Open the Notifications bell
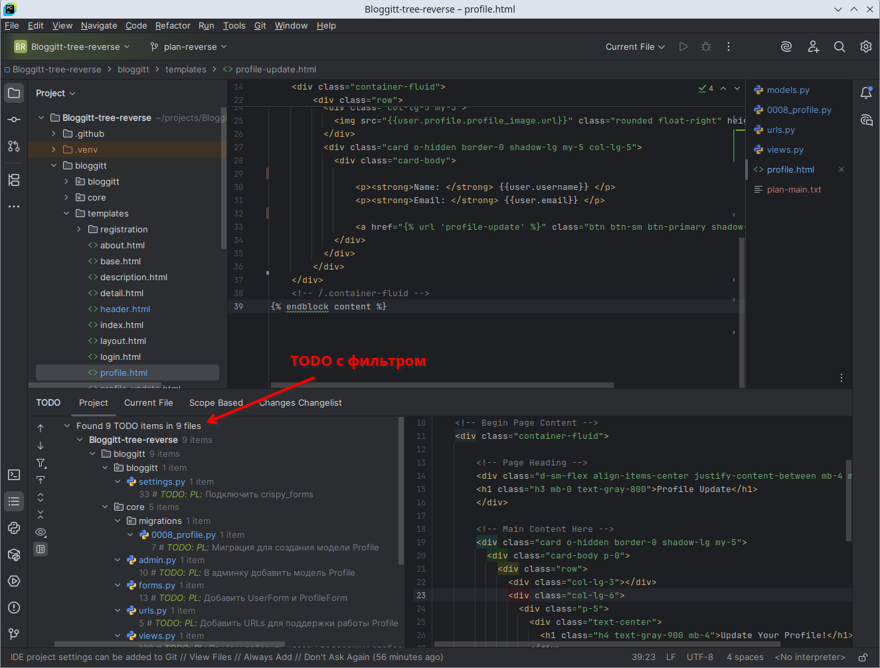Image resolution: width=880 pixels, height=668 pixels. point(866,93)
